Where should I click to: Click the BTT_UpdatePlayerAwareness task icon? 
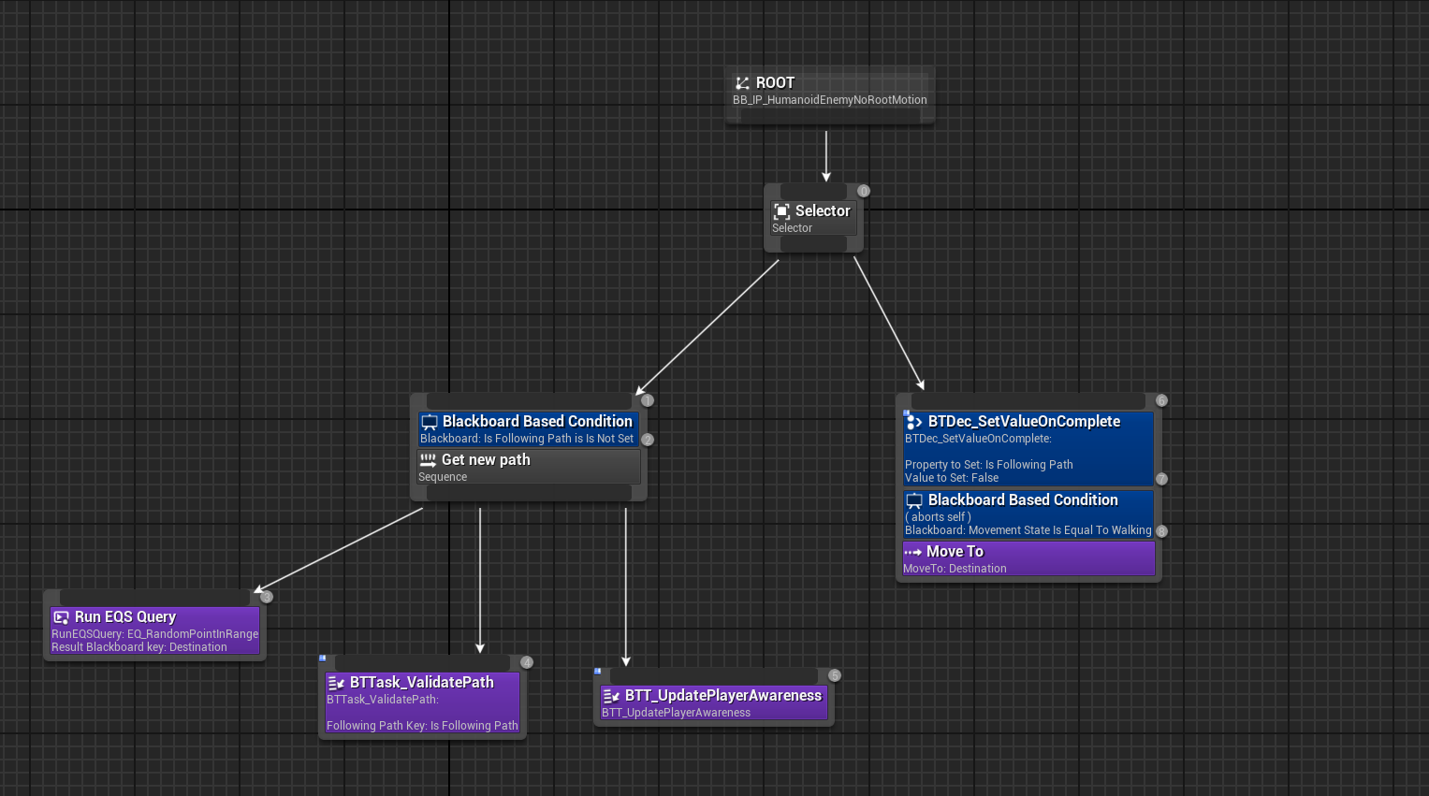pos(612,696)
